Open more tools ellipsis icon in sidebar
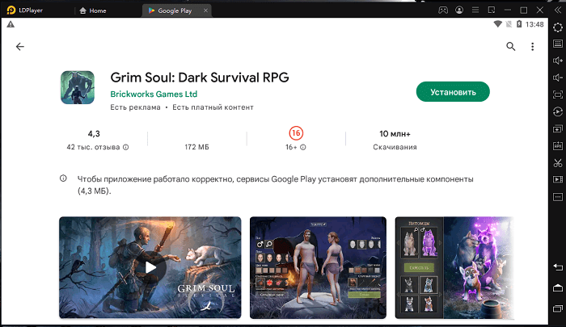The height and width of the screenshot is (327, 566). (x=558, y=197)
